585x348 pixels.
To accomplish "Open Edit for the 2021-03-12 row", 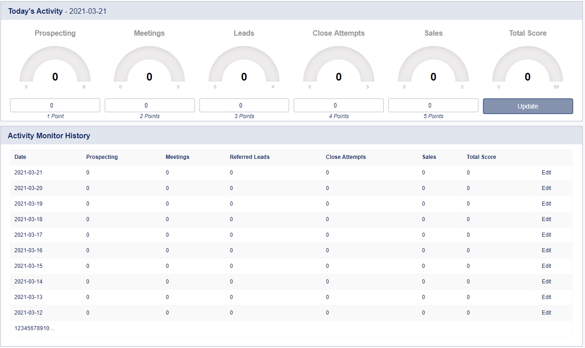I will pos(546,313).
